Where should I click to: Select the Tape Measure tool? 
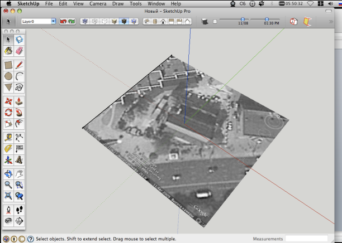8,137
